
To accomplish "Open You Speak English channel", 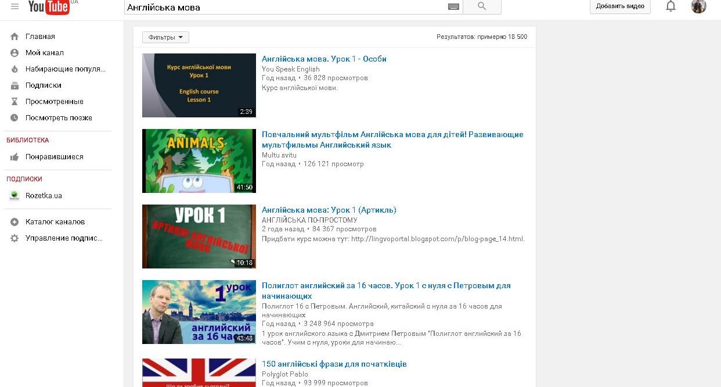I will coord(290,69).
